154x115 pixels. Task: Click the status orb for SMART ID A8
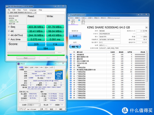coord(71,89)
